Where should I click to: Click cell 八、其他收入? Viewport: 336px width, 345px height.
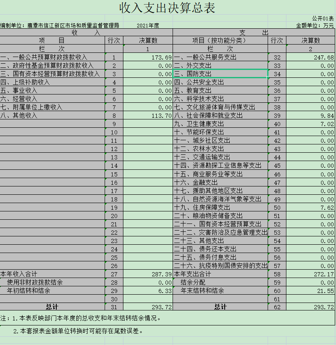[x=52, y=116]
